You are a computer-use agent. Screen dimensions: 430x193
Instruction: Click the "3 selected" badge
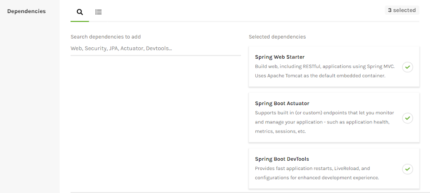pos(402,10)
